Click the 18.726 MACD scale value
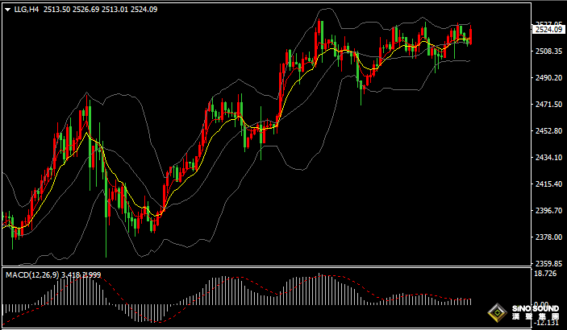The width and height of the screenshot is (567, 330). pyautogui.click(x=547, y=274)
